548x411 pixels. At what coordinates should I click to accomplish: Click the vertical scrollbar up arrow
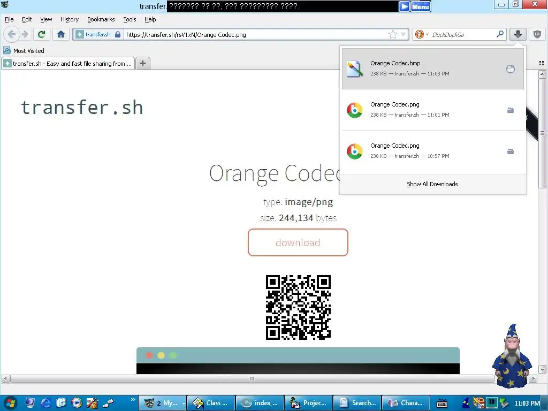click(x=542, y=74)
